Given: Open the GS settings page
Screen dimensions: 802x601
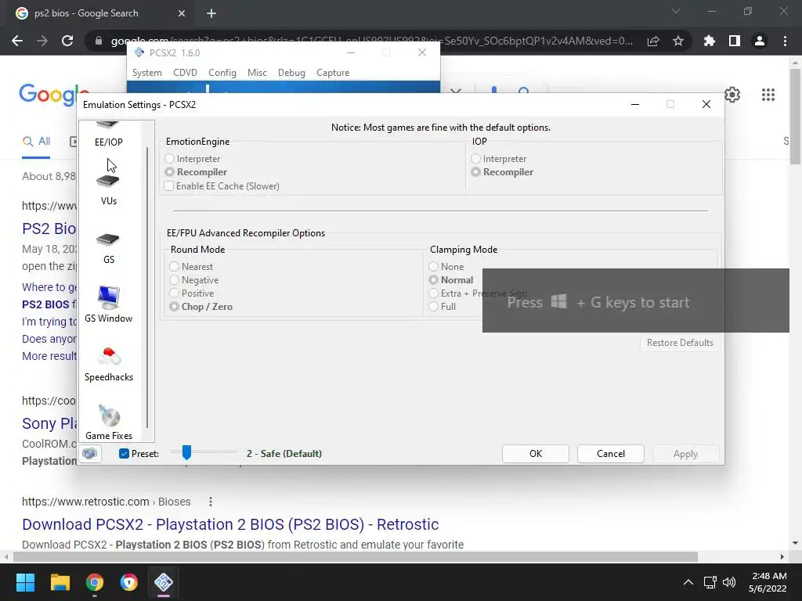Looking at the screenshot, I should (108, 248).
